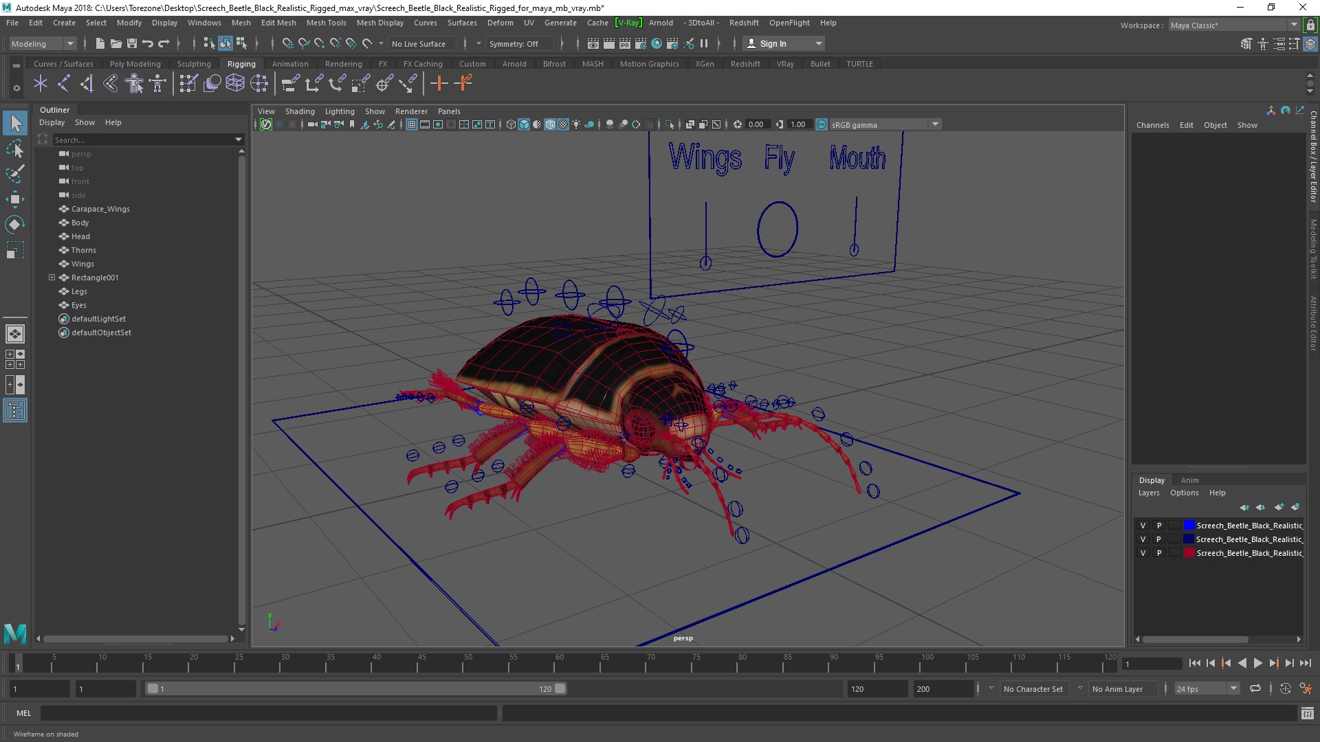Activate the Lasso select tool
The height and width of the screenshot is (742, 1320).
coord(15,148)
